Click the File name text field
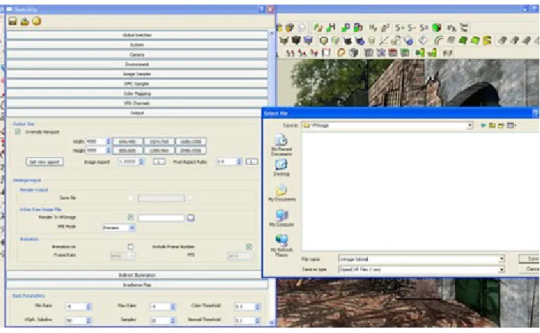540x333 pixels. [419, 259]
